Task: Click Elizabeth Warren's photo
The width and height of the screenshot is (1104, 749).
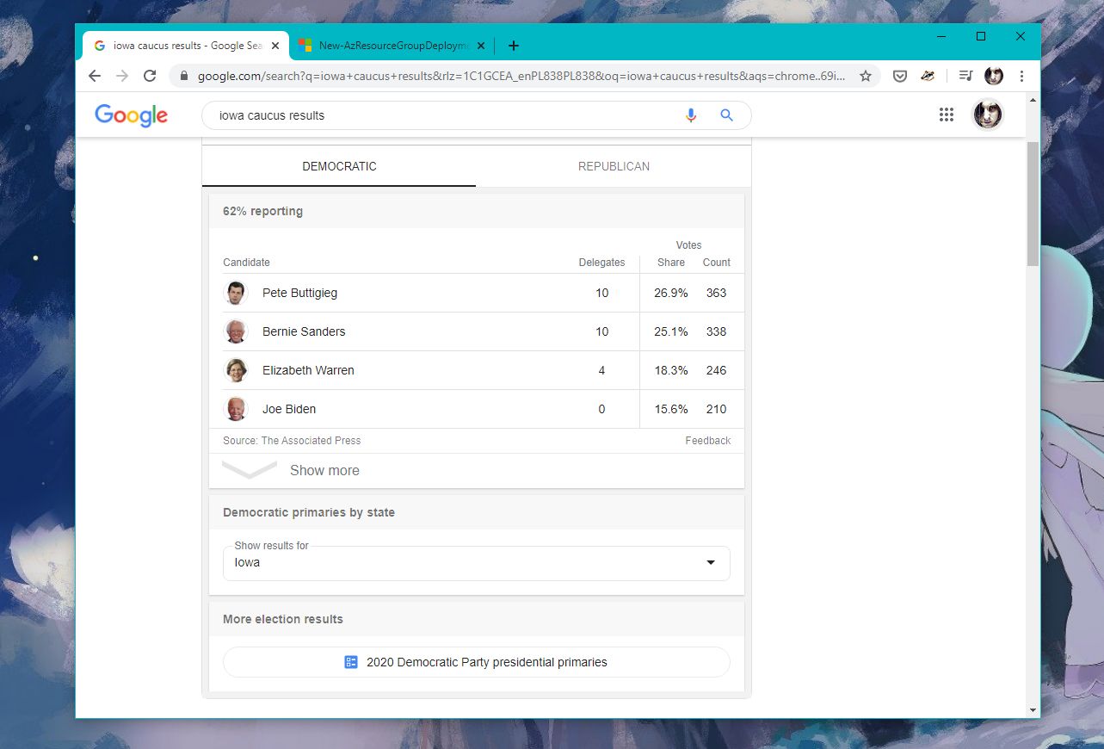Action: pyautogui.click(x=235, y=370)
